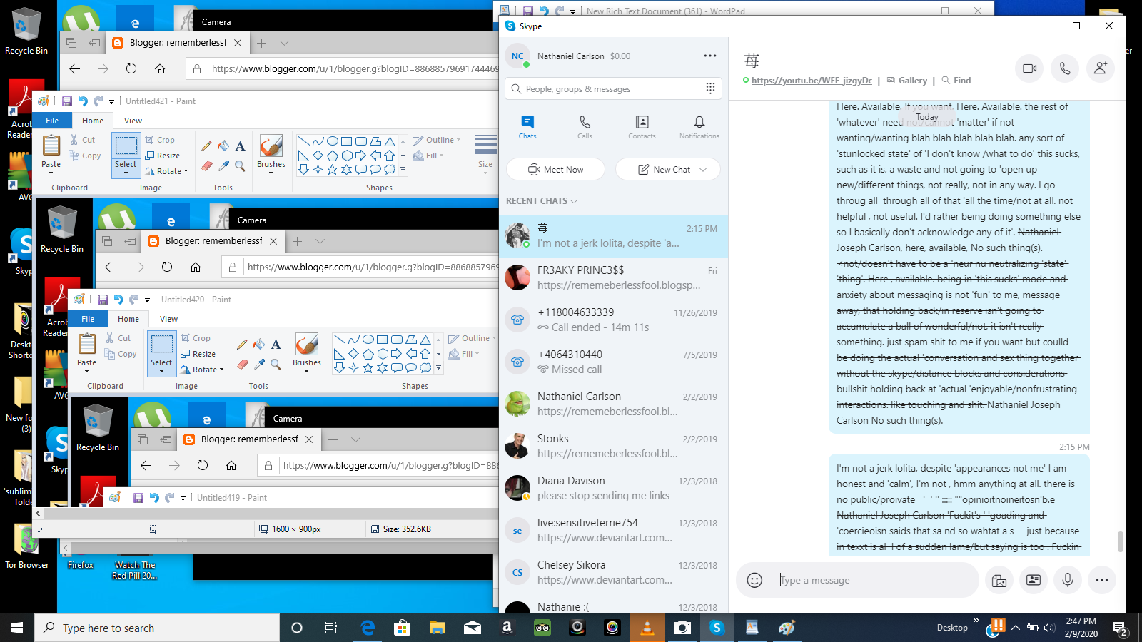Click Copy in Untitled421 Paint ribbon
Image resolution: width=1142 pixels, height=642 pixels.
click(x=85, y=156)
